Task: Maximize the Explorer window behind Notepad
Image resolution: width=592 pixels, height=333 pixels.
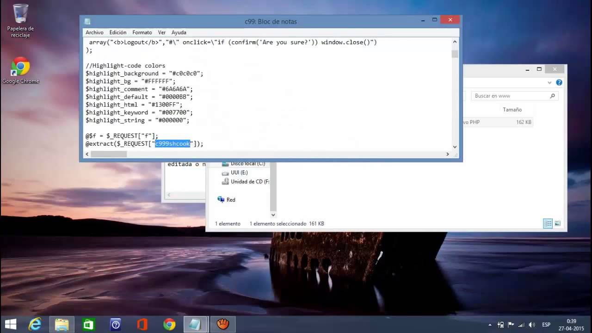Action: pyautogui.click(x=539, y=69)
